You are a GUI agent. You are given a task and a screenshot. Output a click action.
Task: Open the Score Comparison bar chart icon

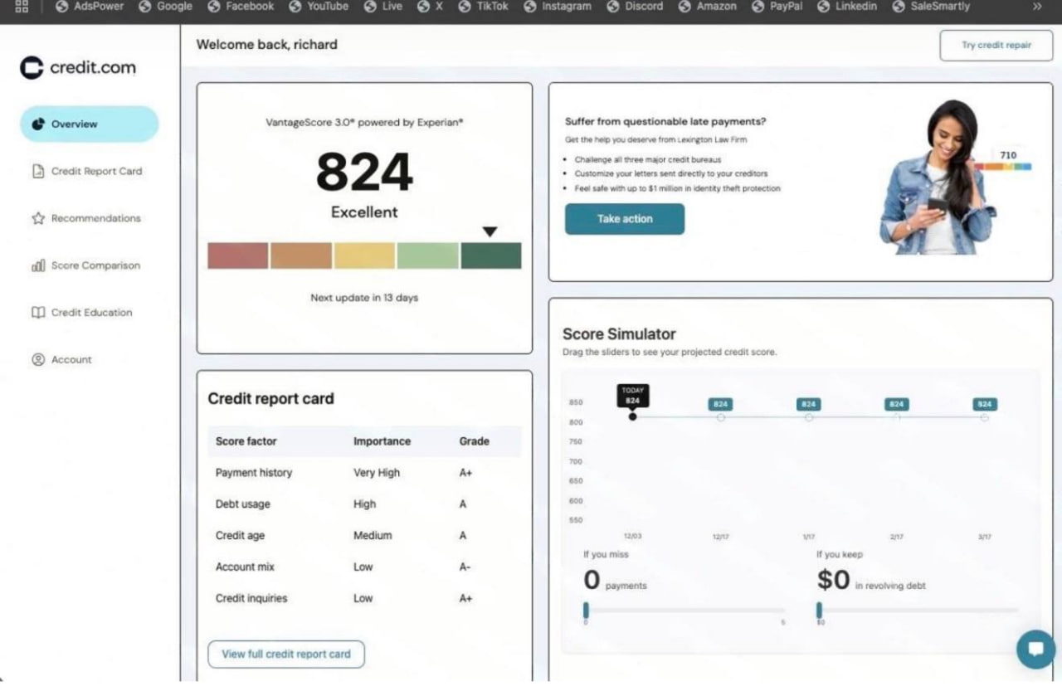coord(38,265)
